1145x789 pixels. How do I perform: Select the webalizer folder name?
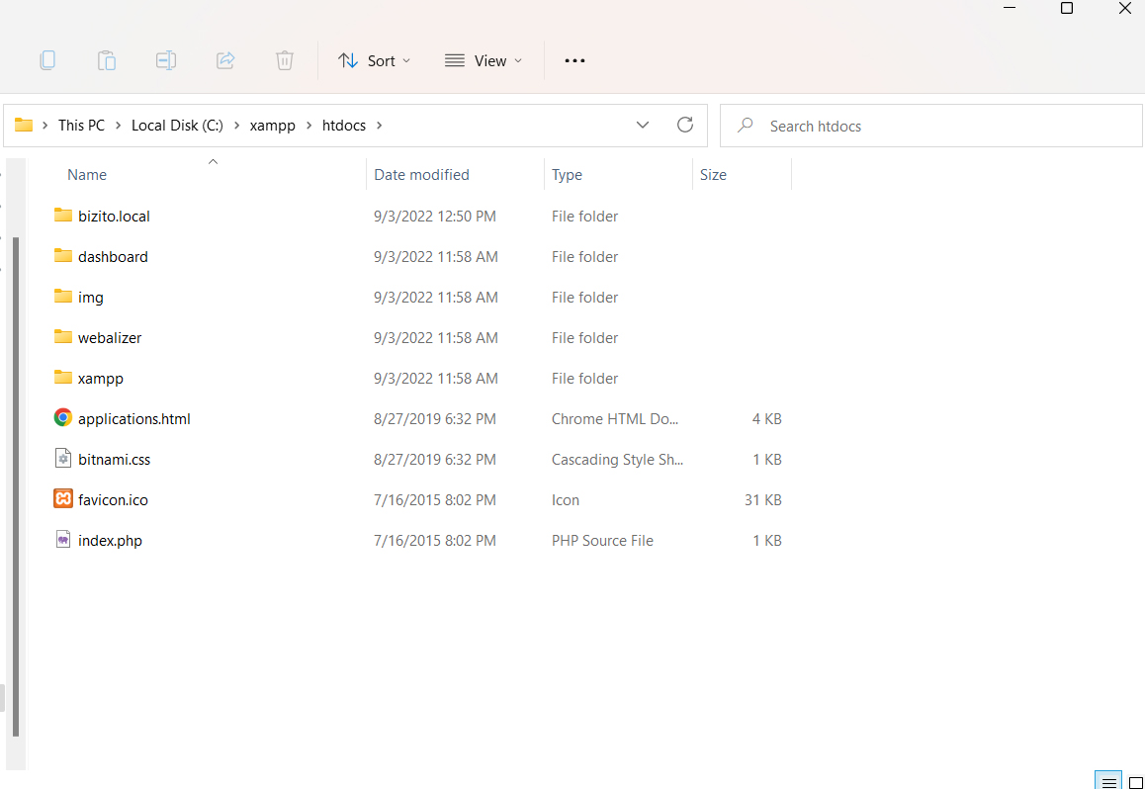110,338
